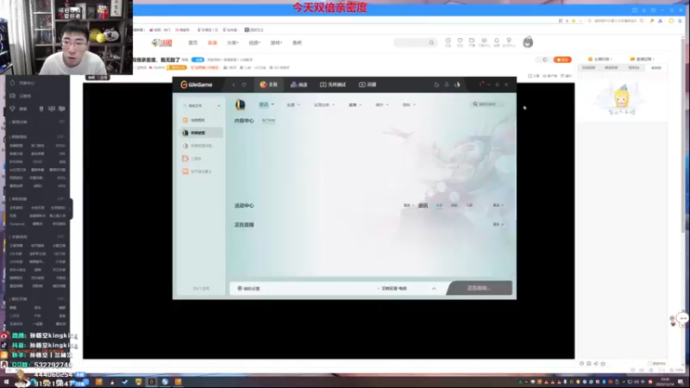Screen dimensions: 690x388
Task: Open the WeGame 商店 store tab
Action: (x=298, y=84)
